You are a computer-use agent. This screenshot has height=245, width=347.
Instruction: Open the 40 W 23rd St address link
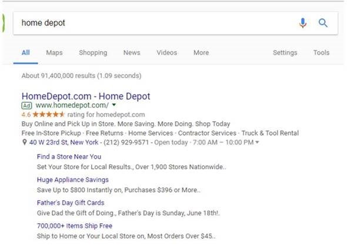click(64, 142)
